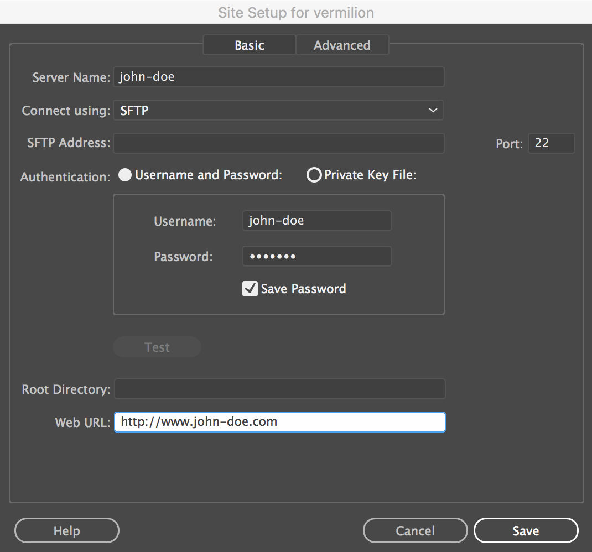The height and width of the screenshot is (552, 592).
Task: Select the Username and Password authentication option
Action: point(124,175)
